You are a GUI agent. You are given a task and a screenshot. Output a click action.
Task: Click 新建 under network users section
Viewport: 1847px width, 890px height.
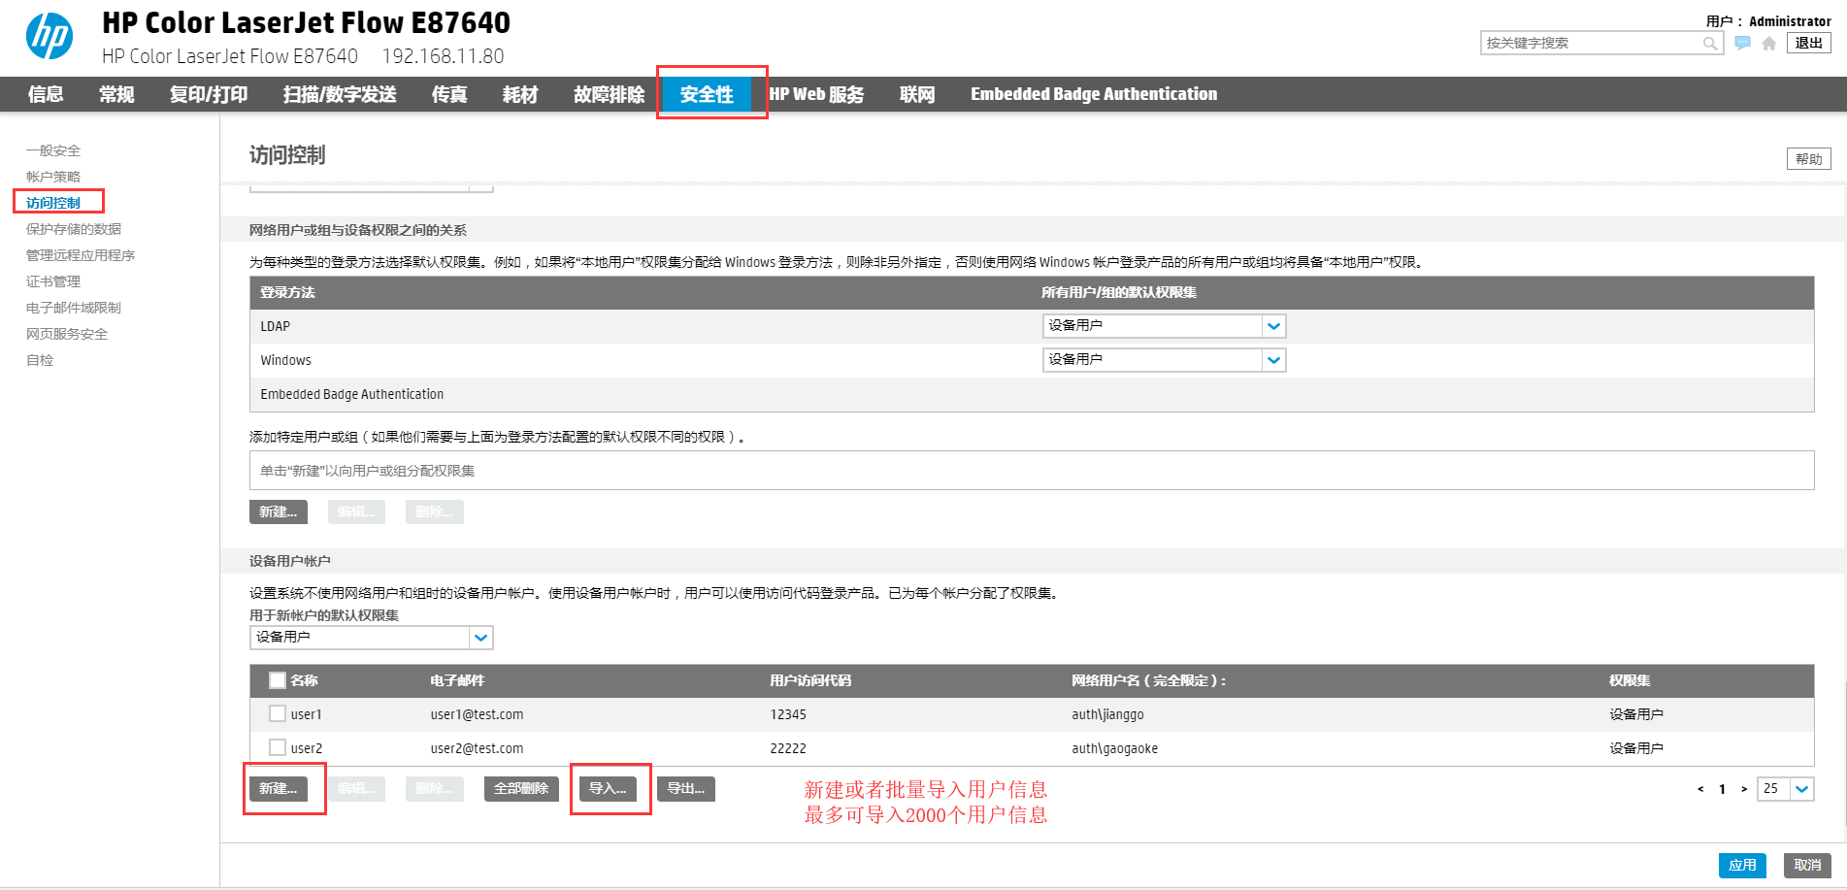[279, 512]
